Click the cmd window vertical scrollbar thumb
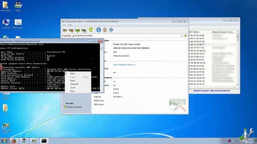The image size is (257, 144). [x=101, y=48]
